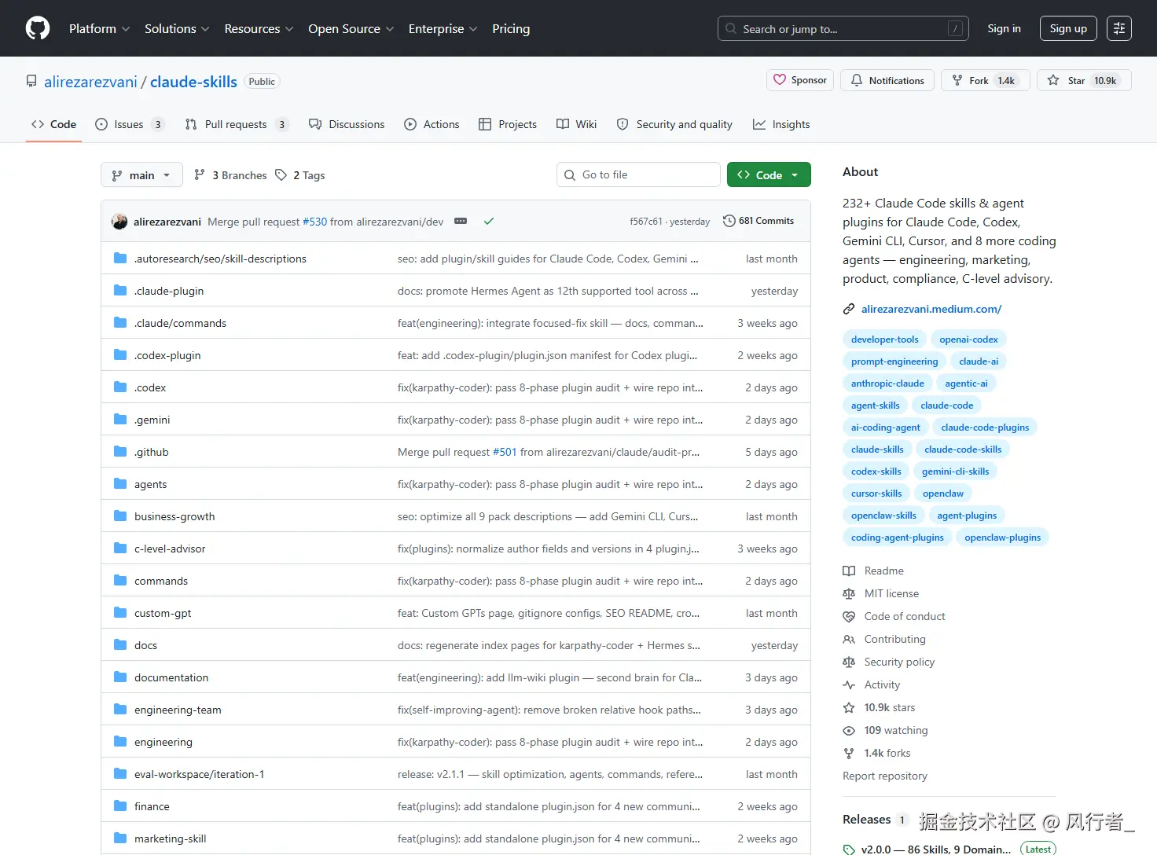Click the book icon next to Readme

(x=849, y=571)
